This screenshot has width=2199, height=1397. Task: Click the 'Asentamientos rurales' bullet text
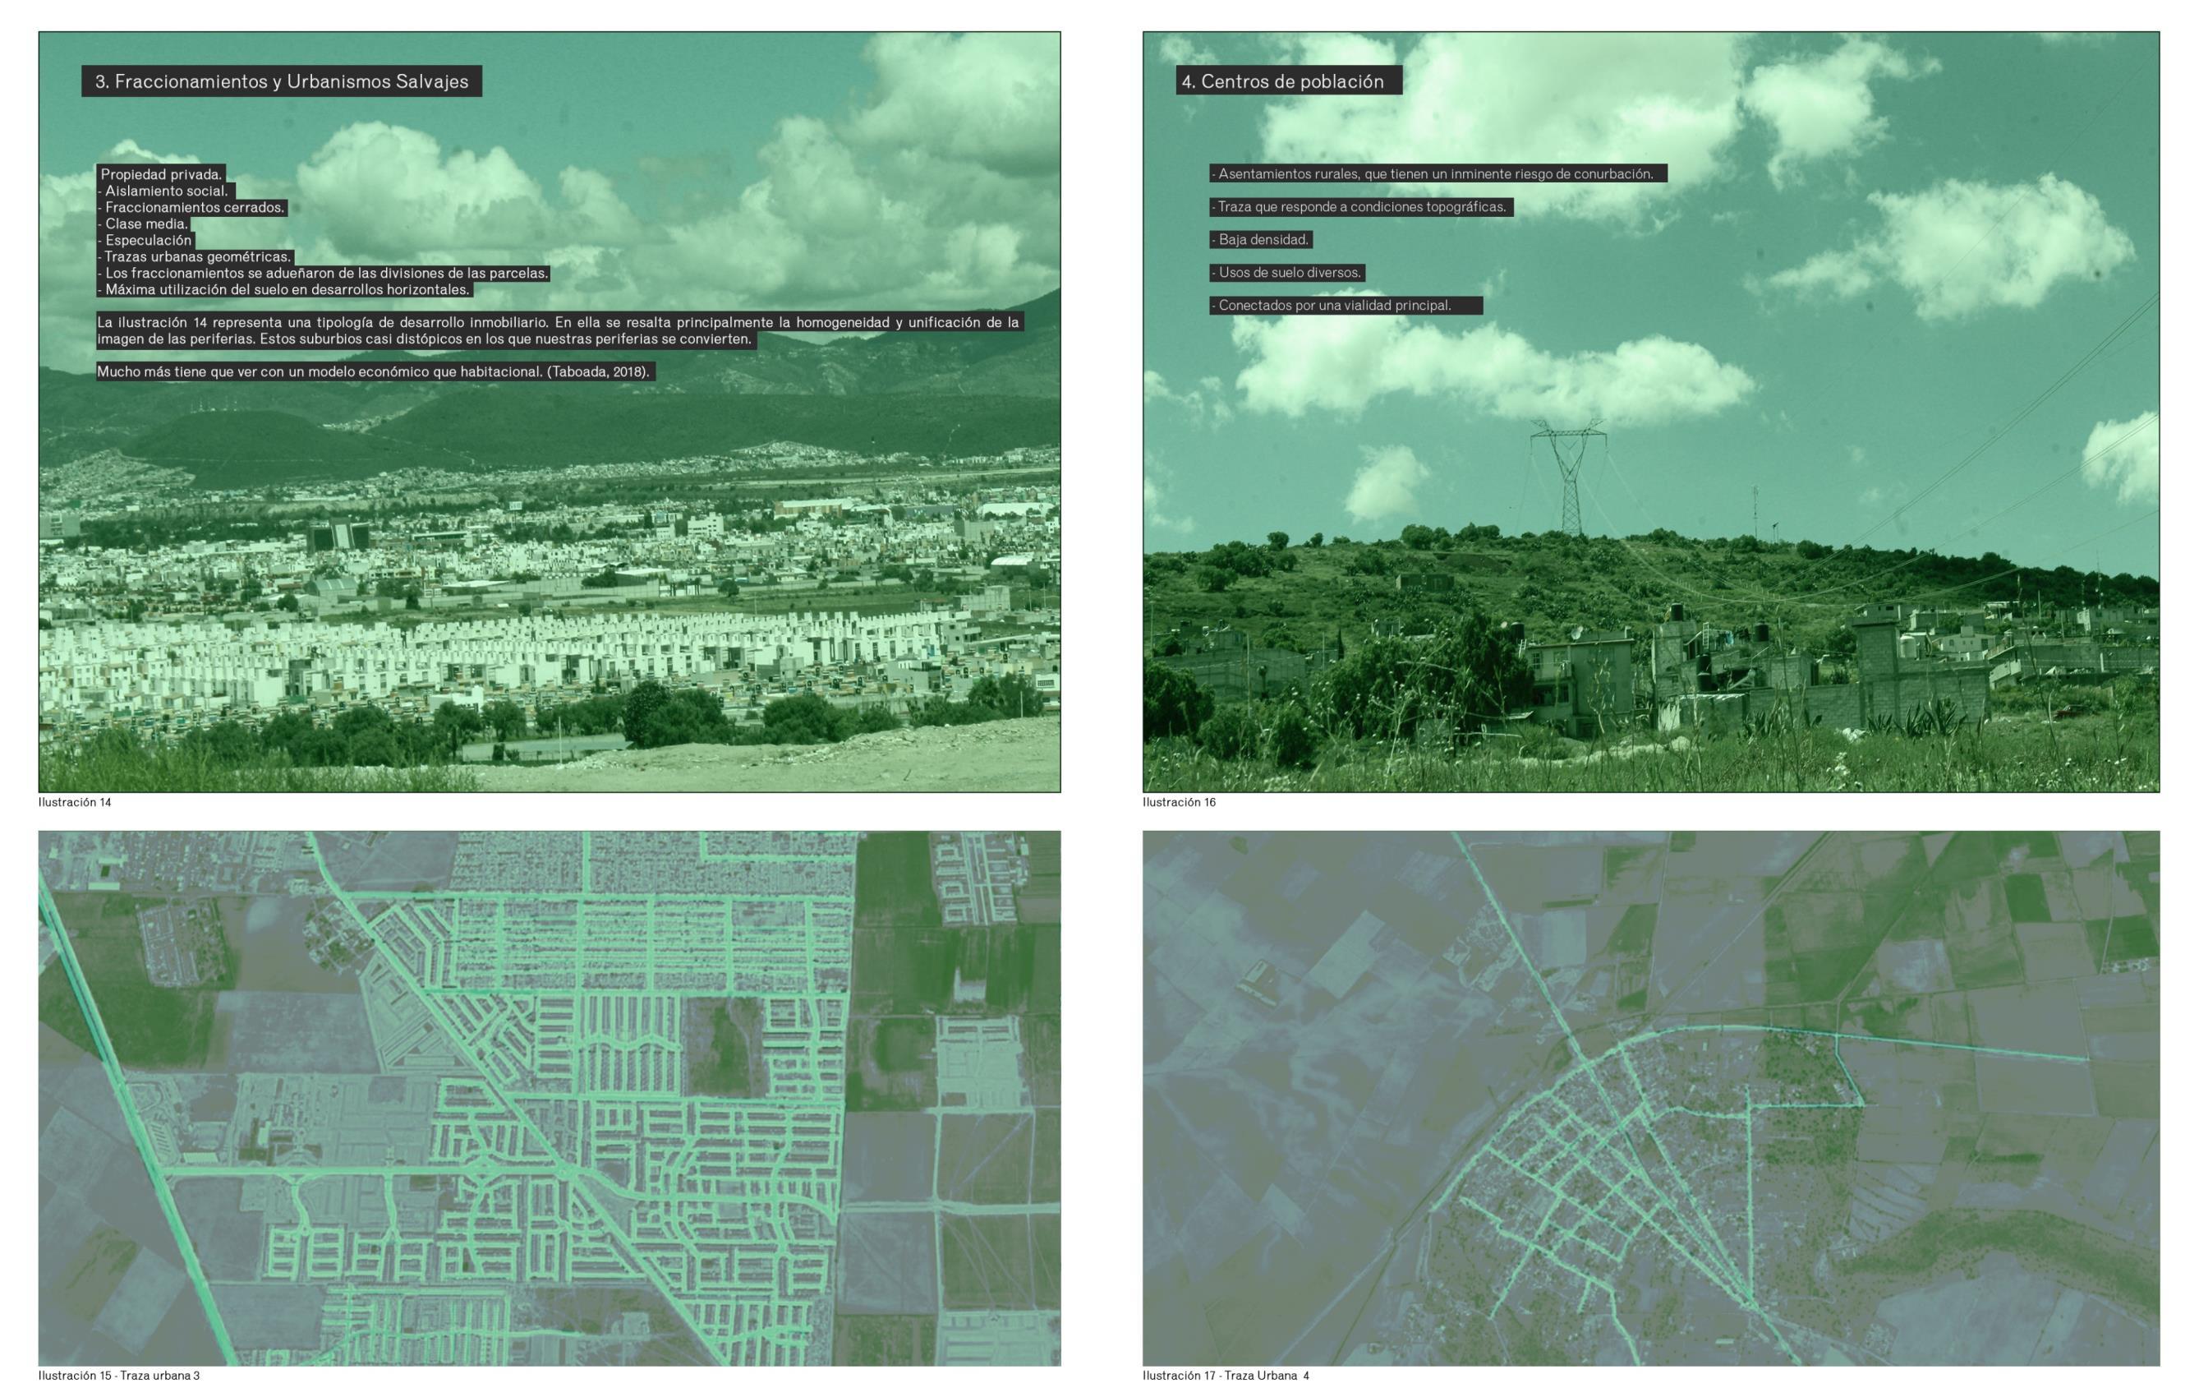pos(1433,173)
